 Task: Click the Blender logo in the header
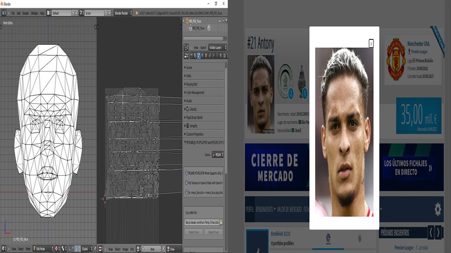(x=137, y=13)
